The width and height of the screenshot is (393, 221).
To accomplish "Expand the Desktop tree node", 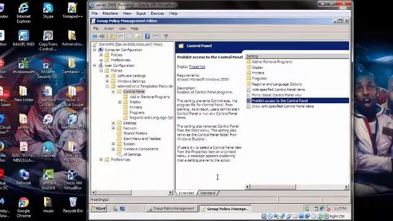I will [x=114, y=123].
